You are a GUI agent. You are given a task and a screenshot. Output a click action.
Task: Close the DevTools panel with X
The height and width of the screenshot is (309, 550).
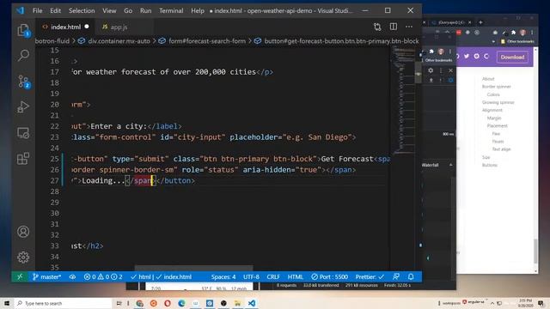pyautogui.click(x=450, y=70)
